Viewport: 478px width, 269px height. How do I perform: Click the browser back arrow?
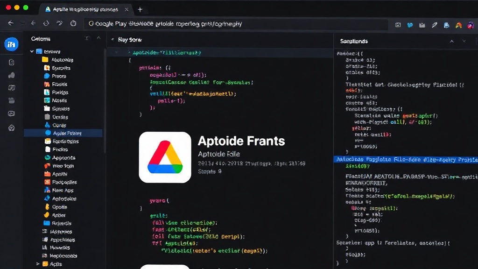(11, 23)
